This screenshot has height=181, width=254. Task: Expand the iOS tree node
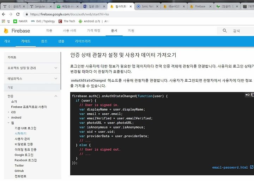[8, 112]
